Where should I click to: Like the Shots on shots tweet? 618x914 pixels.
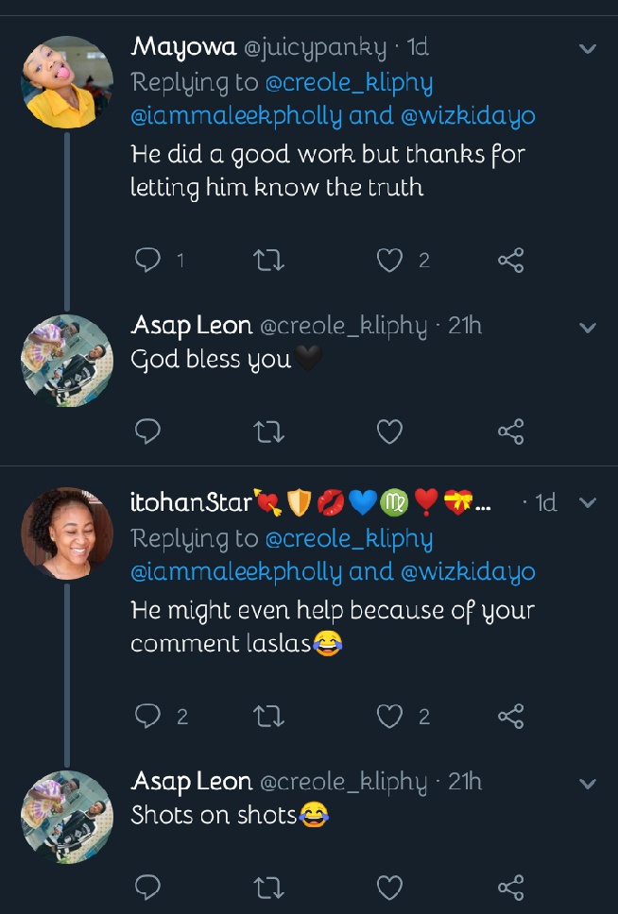tap(389, 887)
